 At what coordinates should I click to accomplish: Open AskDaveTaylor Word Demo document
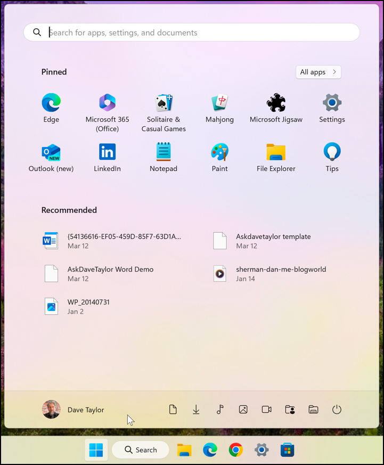[x=100, y=274]
